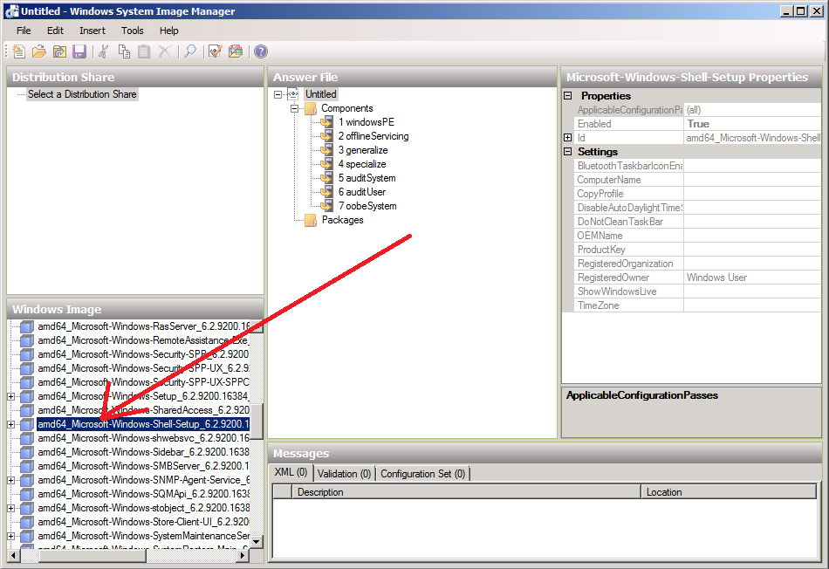The image size is (829, 569).
Task: Click the icon beside 3 generalize pass
Action: click(326, 150)
